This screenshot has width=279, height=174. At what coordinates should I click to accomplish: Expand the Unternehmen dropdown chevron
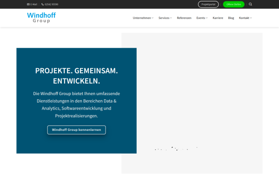click(x=153, y=18)
